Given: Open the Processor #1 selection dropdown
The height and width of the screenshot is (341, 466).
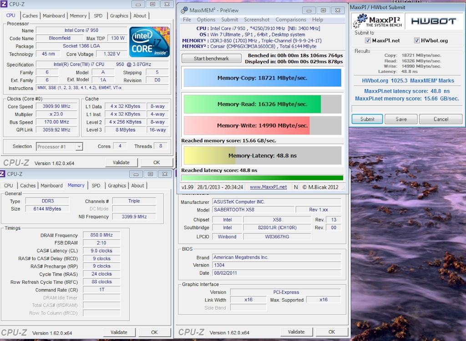Looking at the screenshot, I should tap(60, 146).
